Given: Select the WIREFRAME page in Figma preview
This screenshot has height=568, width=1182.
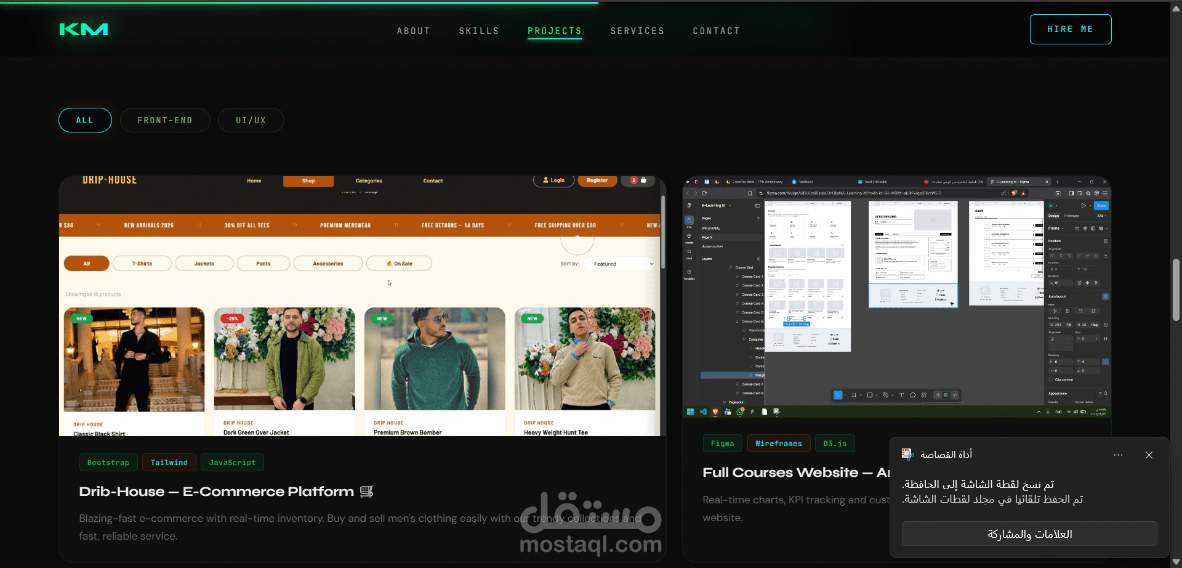Looking at the screenshot, I should (710, 228).
